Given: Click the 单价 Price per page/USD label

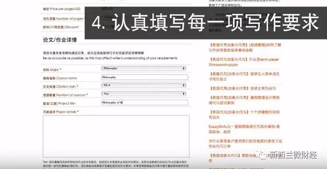Looking at the screenshot, I should click(61, 9).
